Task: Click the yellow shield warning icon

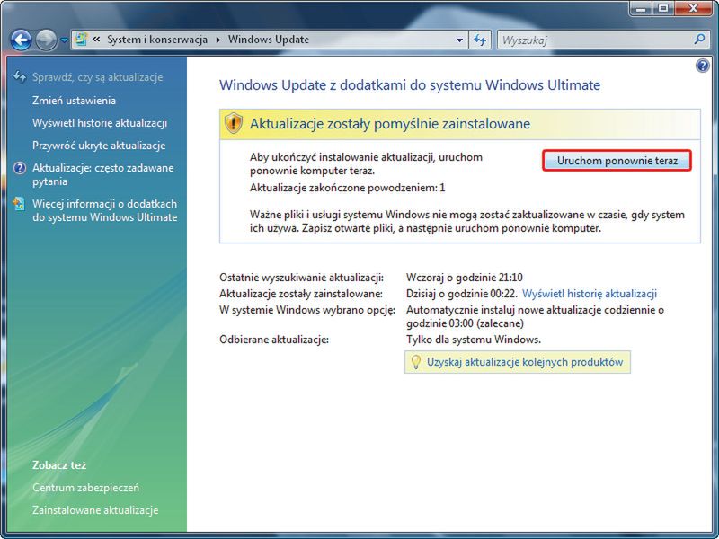Action: tap(234, 123)
